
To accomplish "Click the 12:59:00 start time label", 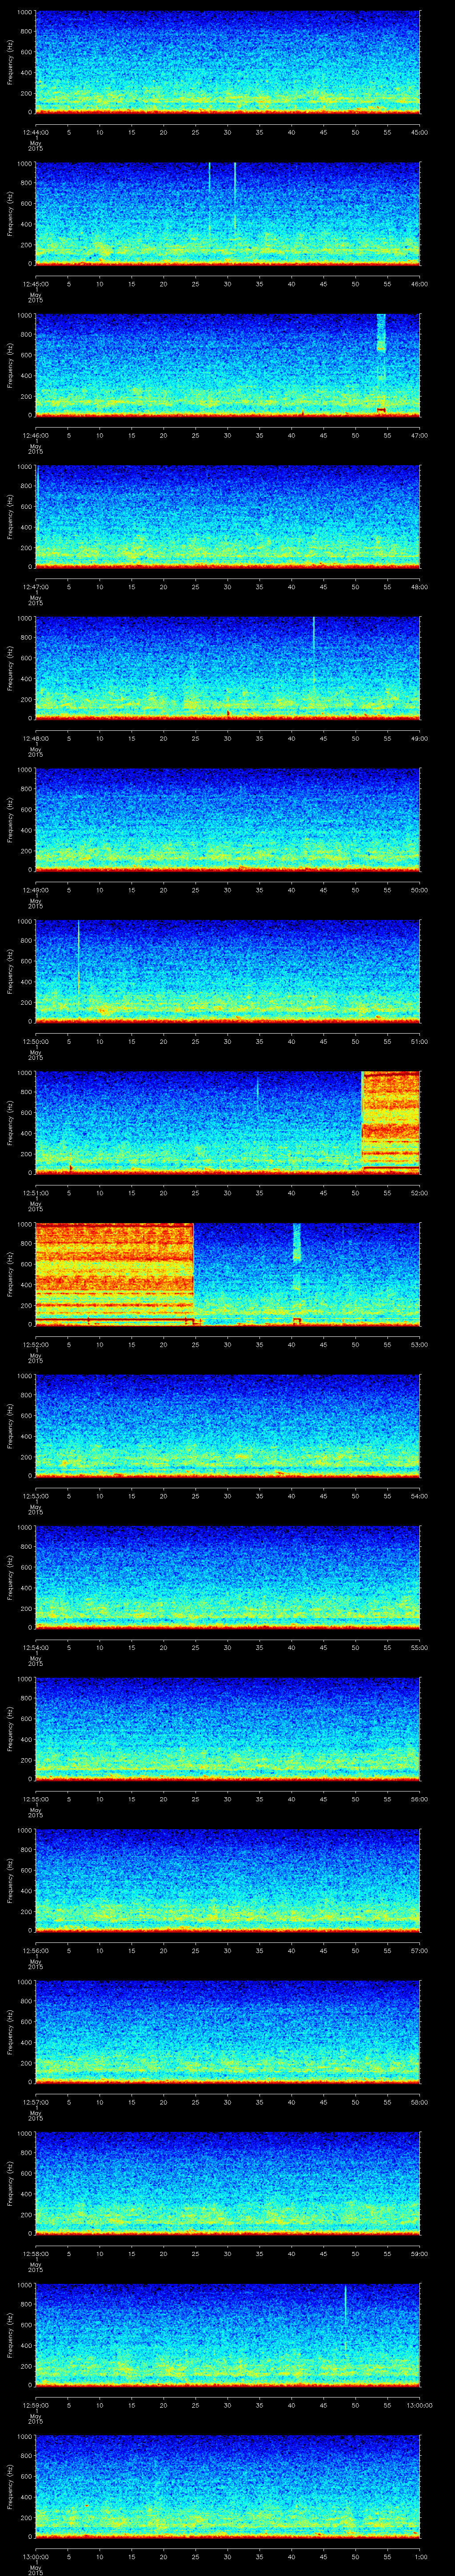I will [35, 2404].
